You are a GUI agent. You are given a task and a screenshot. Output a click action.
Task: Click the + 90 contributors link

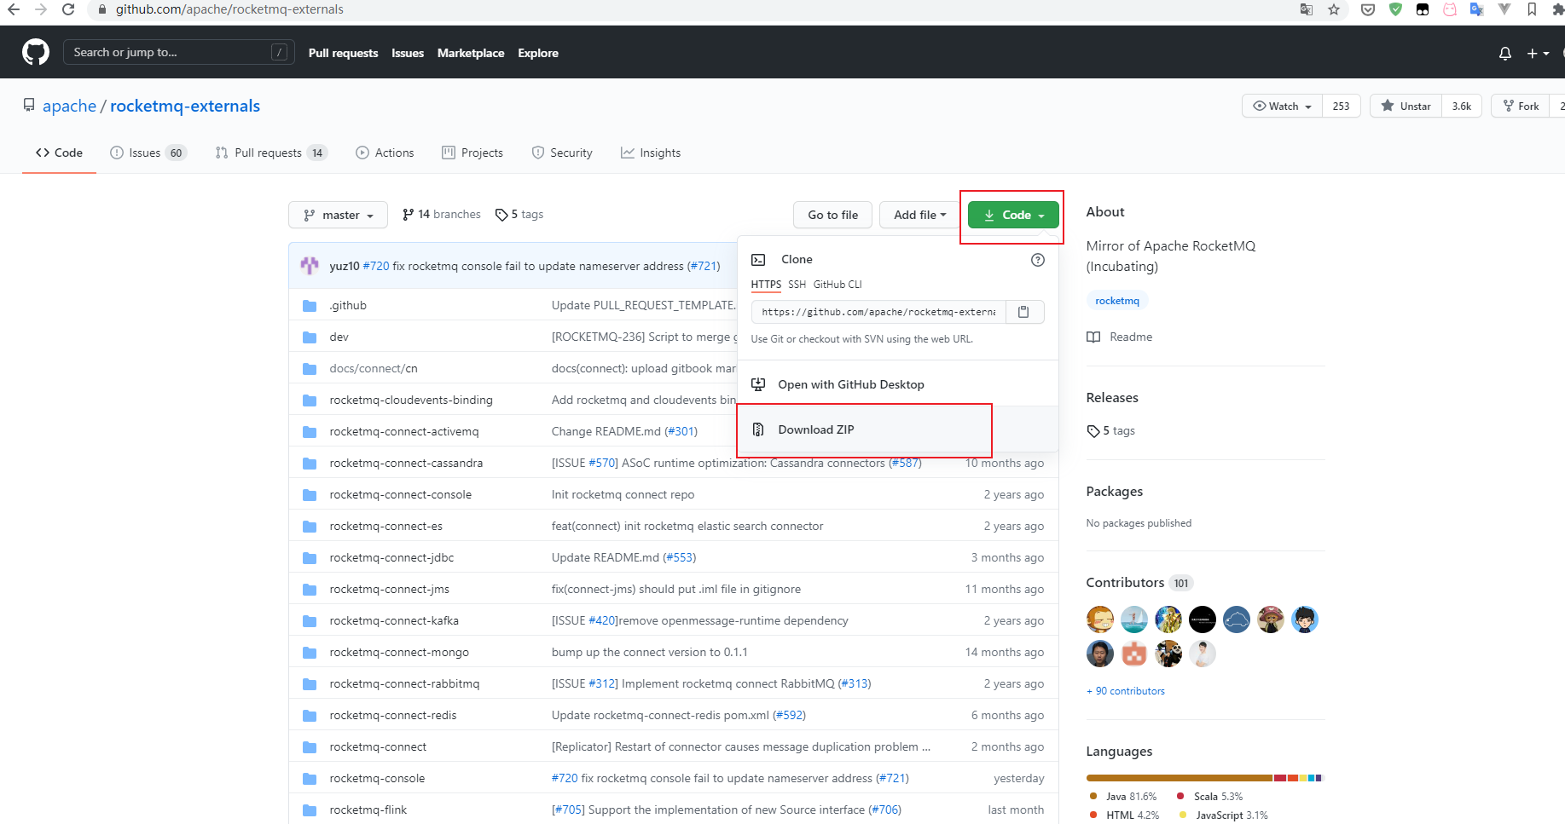(x=1126, y=691)
